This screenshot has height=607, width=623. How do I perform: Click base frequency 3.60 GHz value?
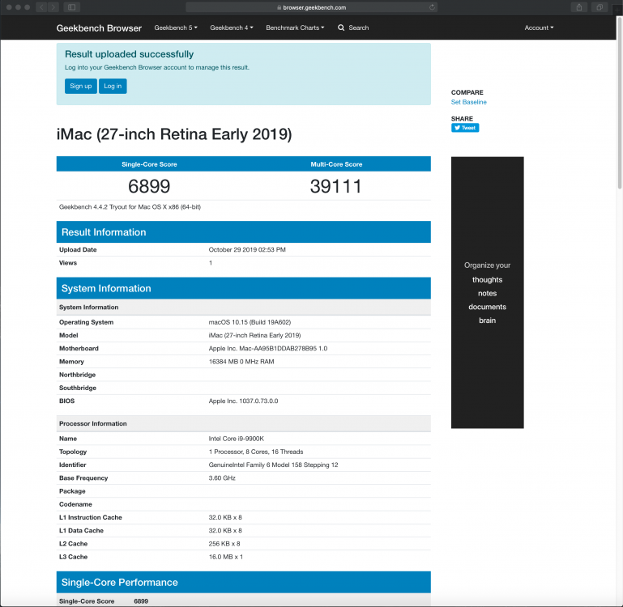pyautogui.click(x=222, y=478)
